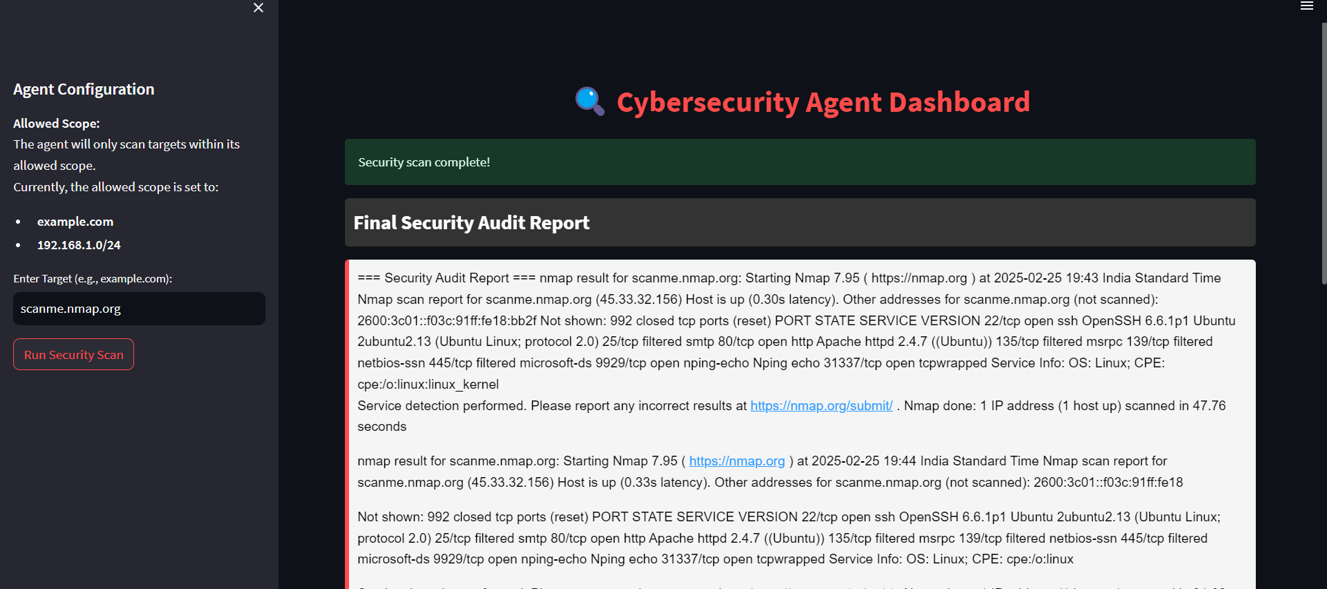Image resolution: width=1327 pixels, height=589 pixels.
Task: Click the Agent Configuration sidebar heading
Action: point(84,89)
